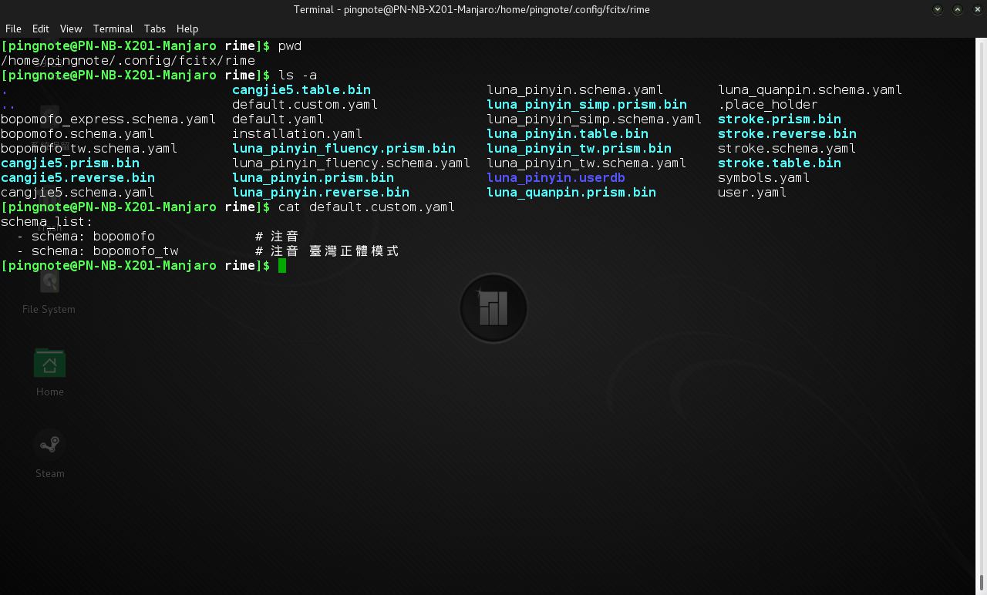Click the schema_list: line in the output
Viewport: 987px width, 595px height.
46,222
